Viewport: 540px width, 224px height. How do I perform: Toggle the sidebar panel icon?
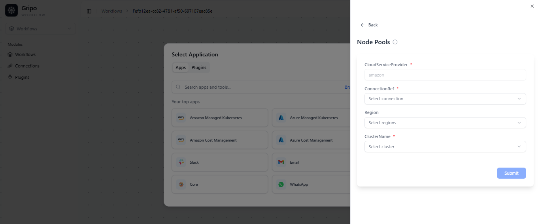[89, 11]
